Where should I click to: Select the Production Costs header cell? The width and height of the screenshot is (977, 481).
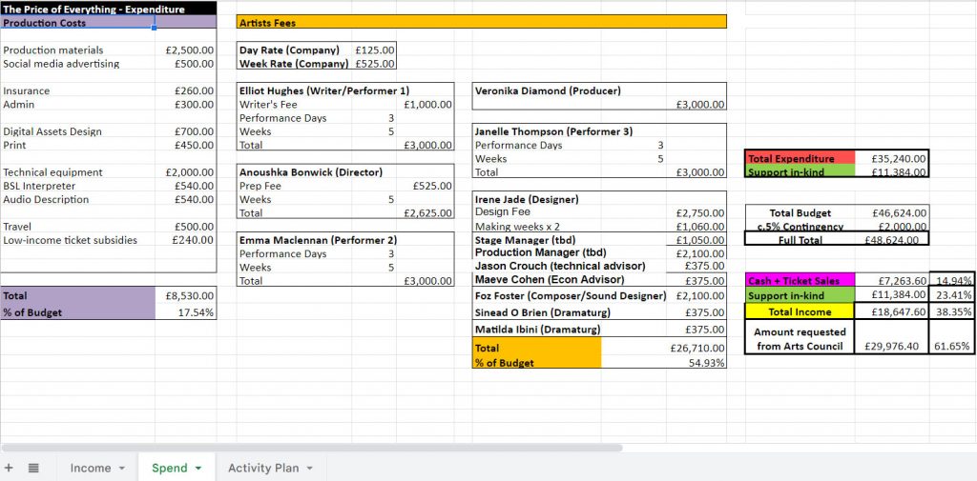(76, 23)
